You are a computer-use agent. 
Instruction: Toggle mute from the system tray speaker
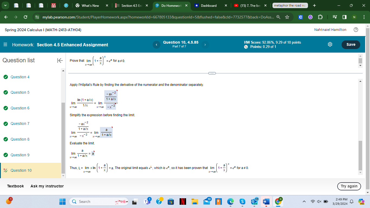319,201
